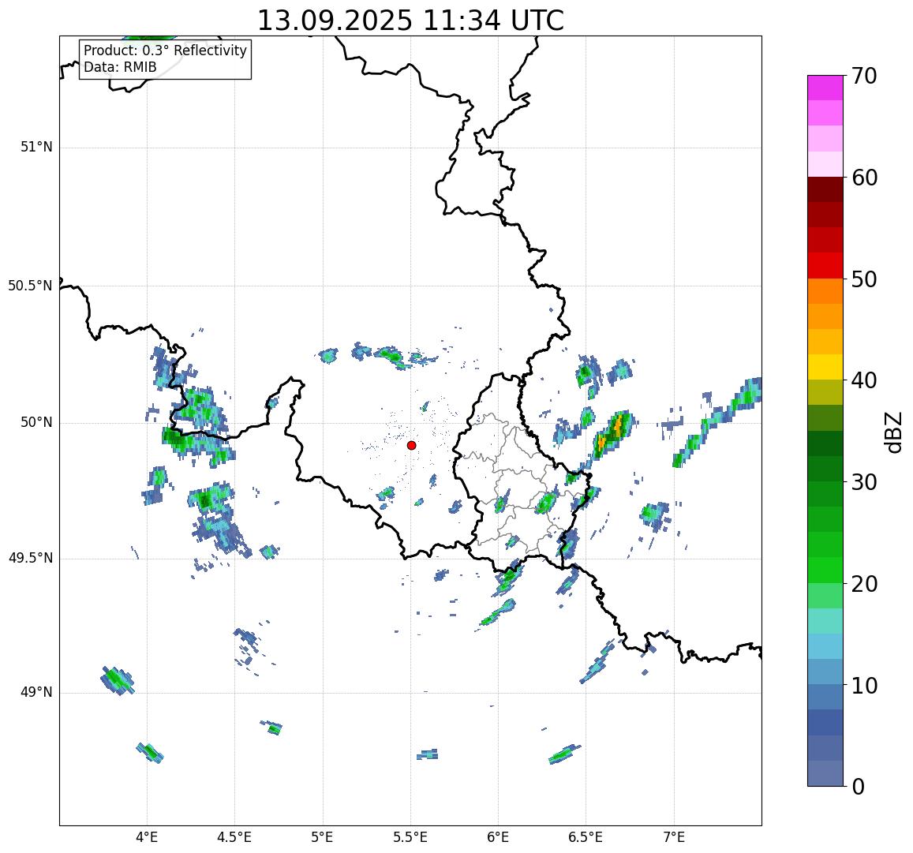Viewport: 913px width, 853px height.
Task: Click the 50°N latitude label
Action: (36, 422)
